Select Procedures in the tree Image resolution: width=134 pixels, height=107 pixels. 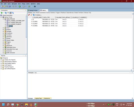point(9,33)
